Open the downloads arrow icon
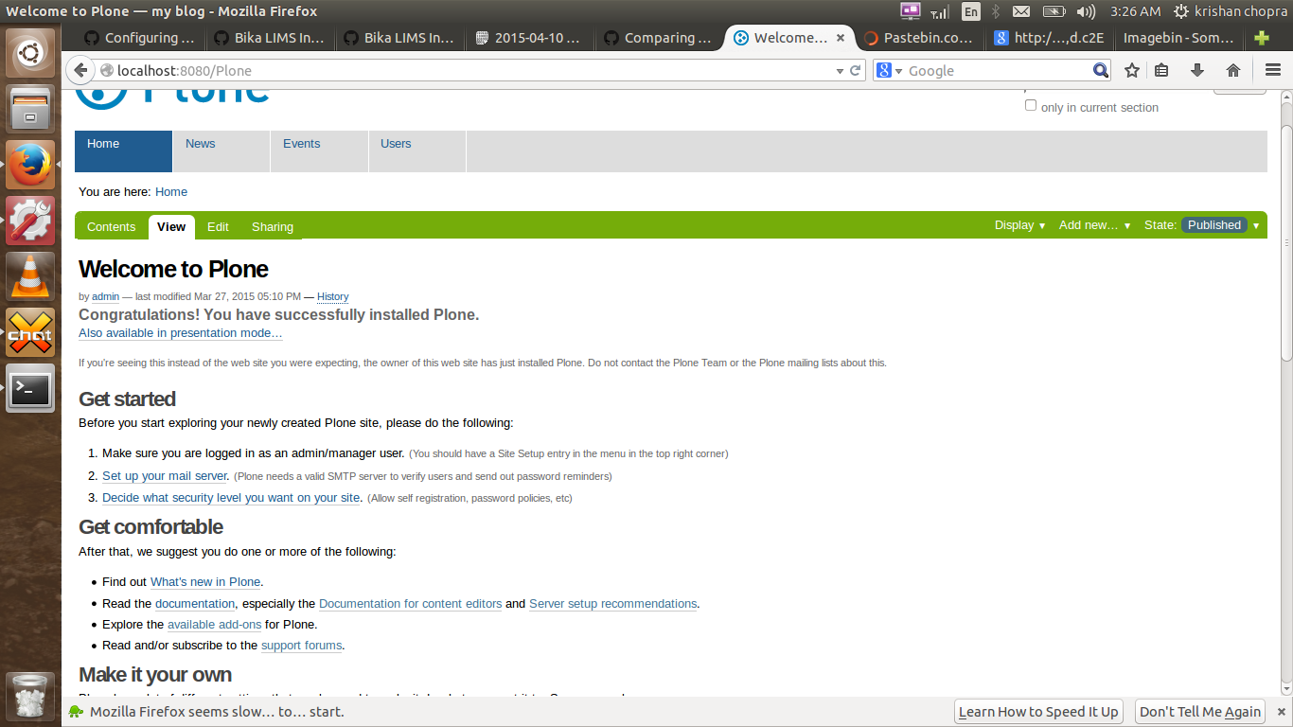 click(x=1197, y=70)
